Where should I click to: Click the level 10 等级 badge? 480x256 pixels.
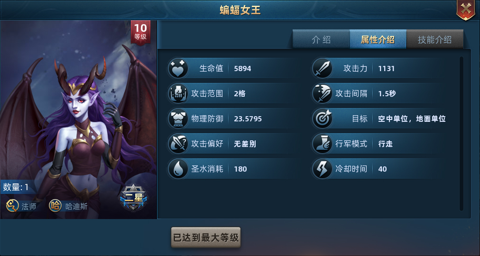click(x=140, y=32)
